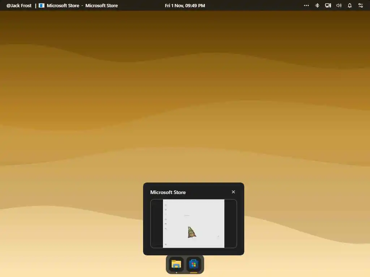Open notifications via the bell icon

[x=350, y=5]
